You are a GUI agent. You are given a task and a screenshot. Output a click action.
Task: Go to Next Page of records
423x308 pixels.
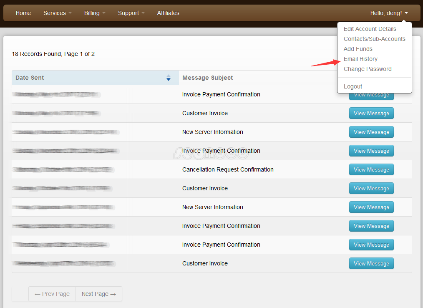point(99,294)
